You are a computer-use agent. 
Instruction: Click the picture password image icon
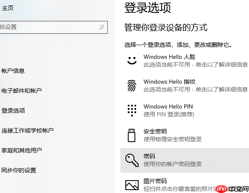click(x=132, y=185)
